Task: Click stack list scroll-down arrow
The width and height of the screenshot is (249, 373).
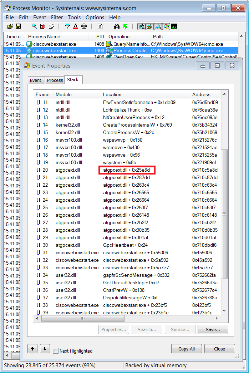Action: click(x=224, y=311)
